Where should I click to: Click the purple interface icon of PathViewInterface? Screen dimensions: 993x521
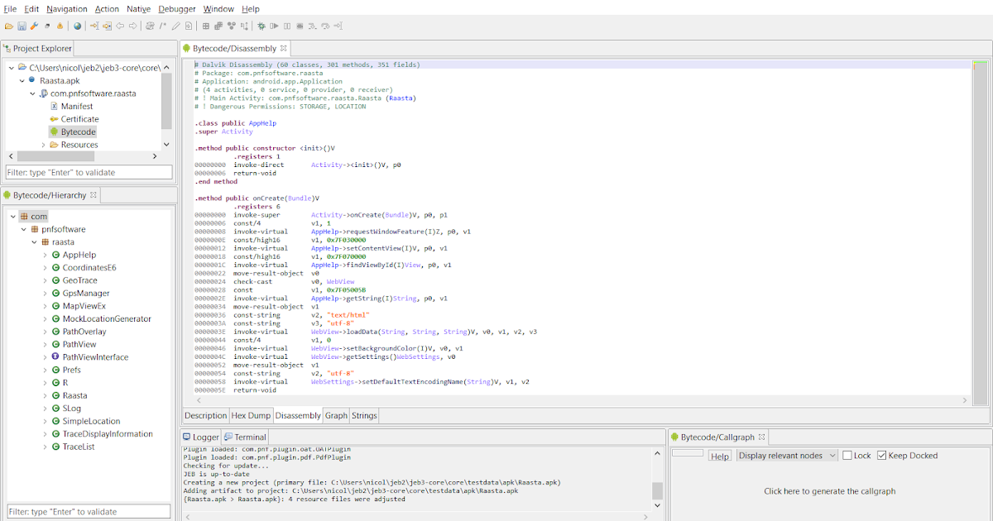(x=55, y=357)
